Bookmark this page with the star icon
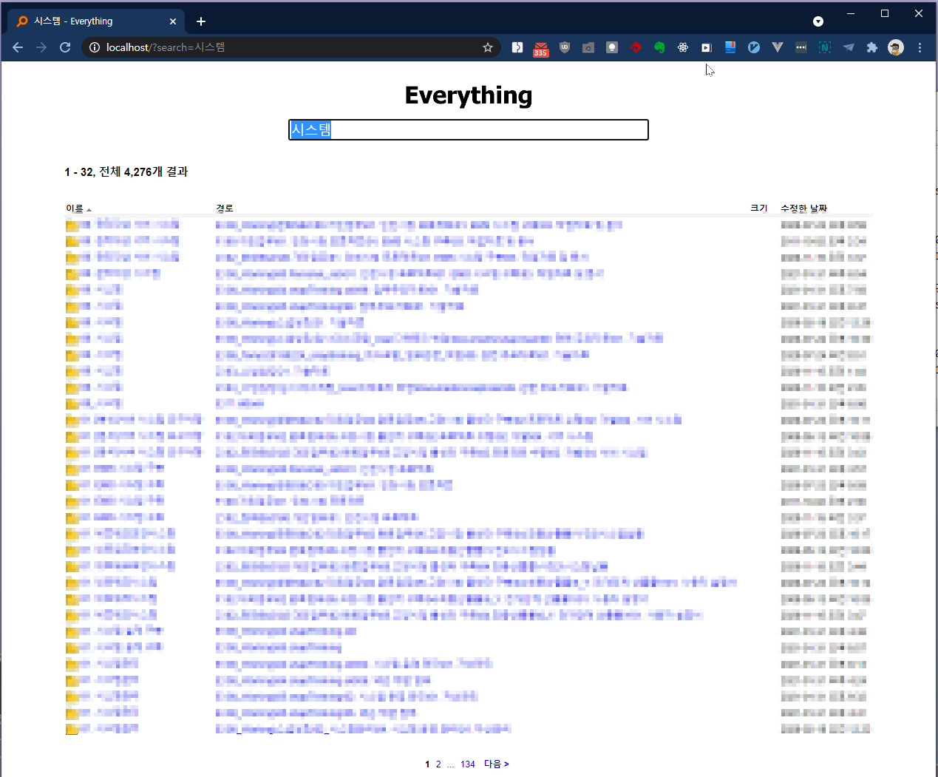The height and width of the screenshot is (777, 938). tap(488, 47)
